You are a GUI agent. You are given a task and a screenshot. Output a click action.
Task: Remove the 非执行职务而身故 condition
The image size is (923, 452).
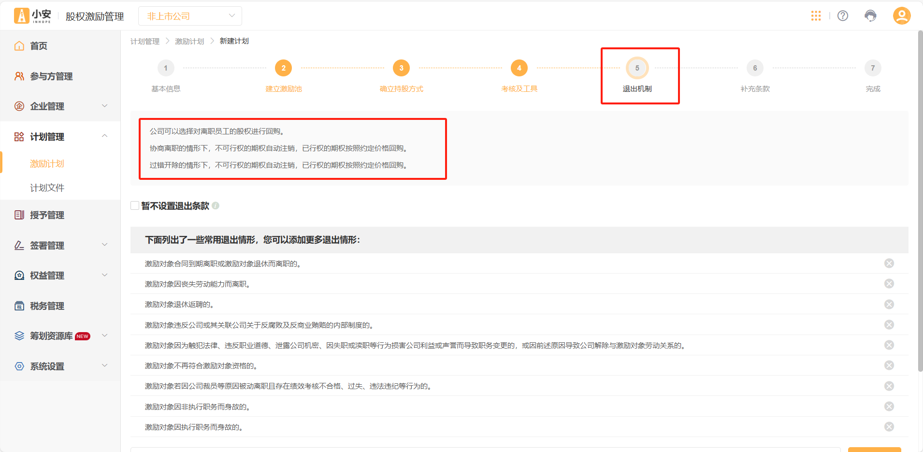(889, 406)
